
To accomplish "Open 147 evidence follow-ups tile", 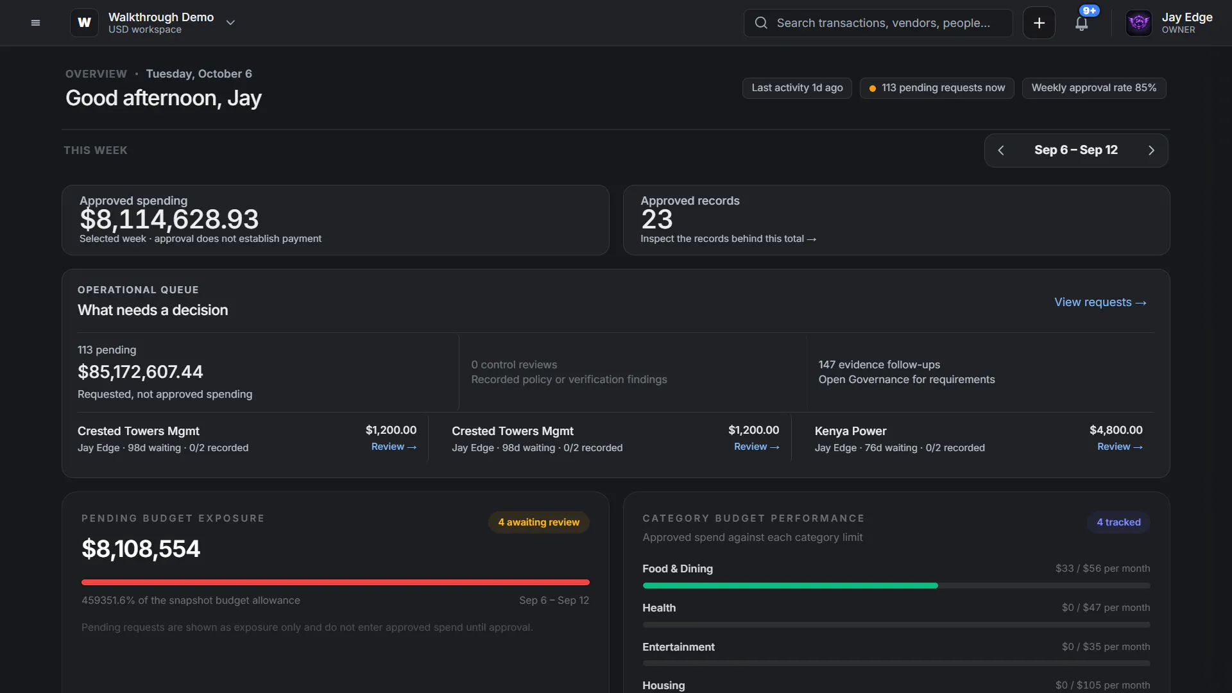I will click(x=980, y=372).
